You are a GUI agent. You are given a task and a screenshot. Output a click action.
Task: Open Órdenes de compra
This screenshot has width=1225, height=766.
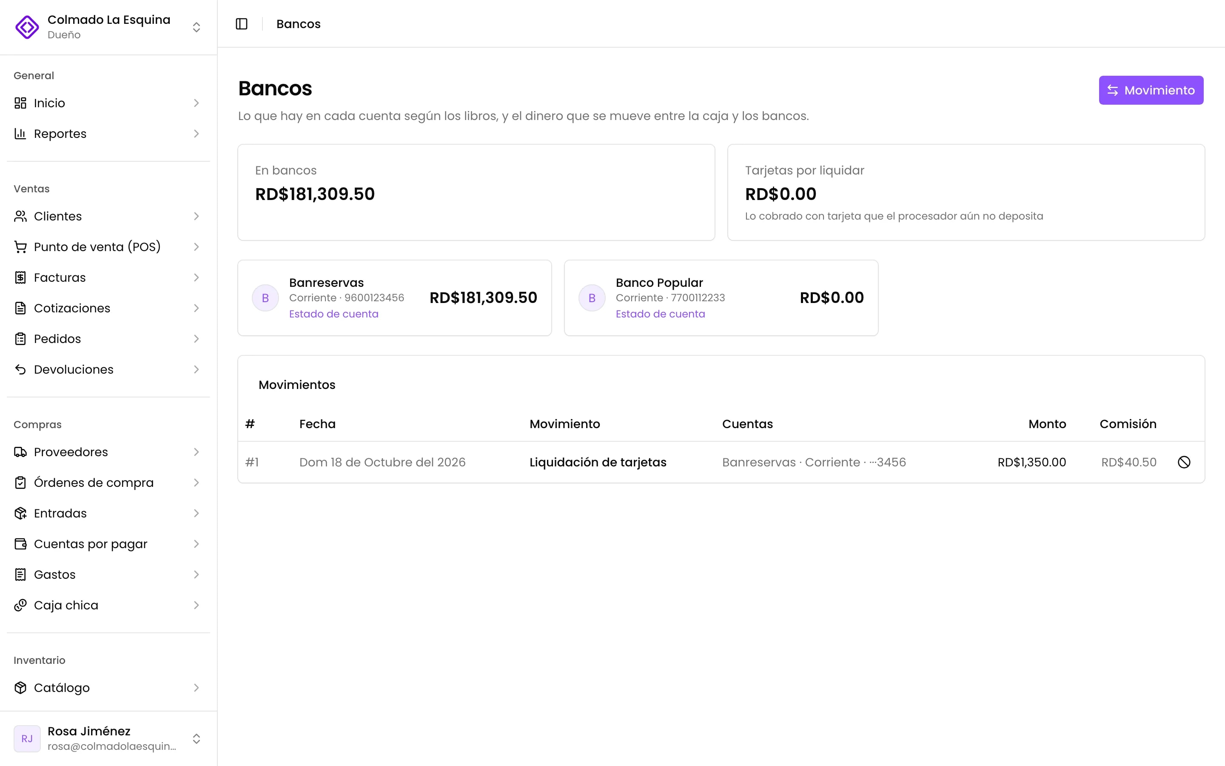(108, 483)
